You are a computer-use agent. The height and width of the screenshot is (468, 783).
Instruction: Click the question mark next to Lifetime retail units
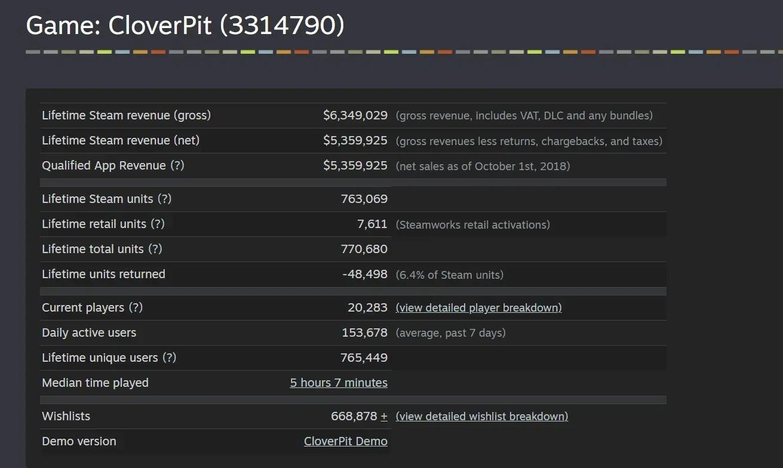pos(158,224)
